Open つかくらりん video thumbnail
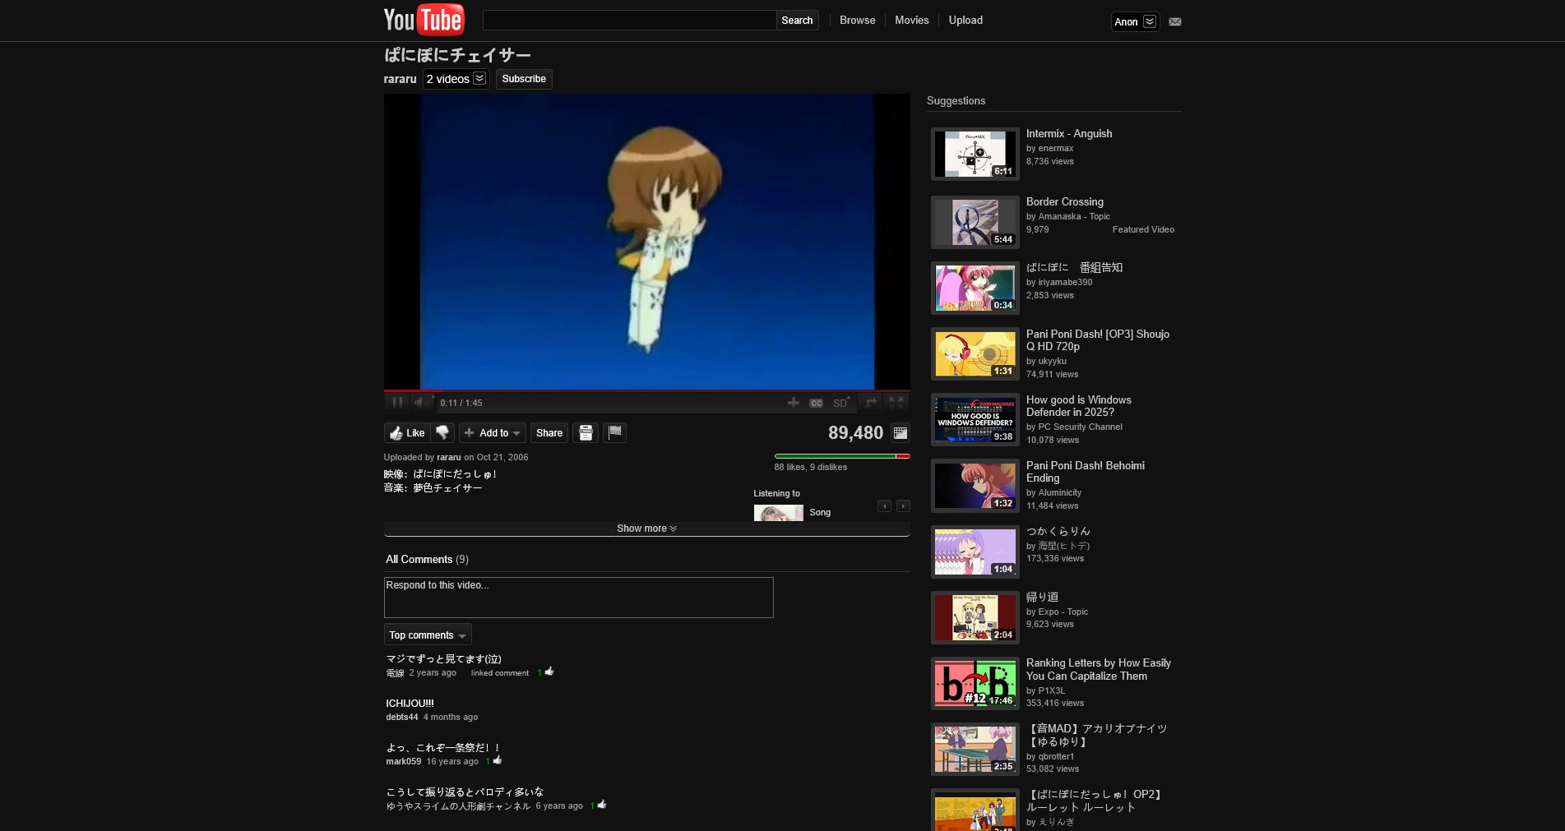Screen dimensions: 1565x831 point(975,552)
